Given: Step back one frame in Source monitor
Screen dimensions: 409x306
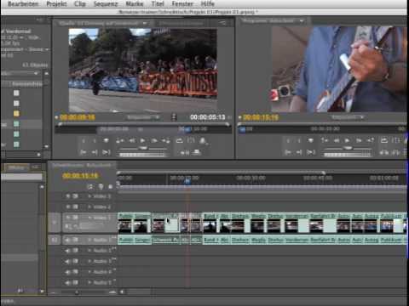Looking at the screenshot, I should coord(132,140).
